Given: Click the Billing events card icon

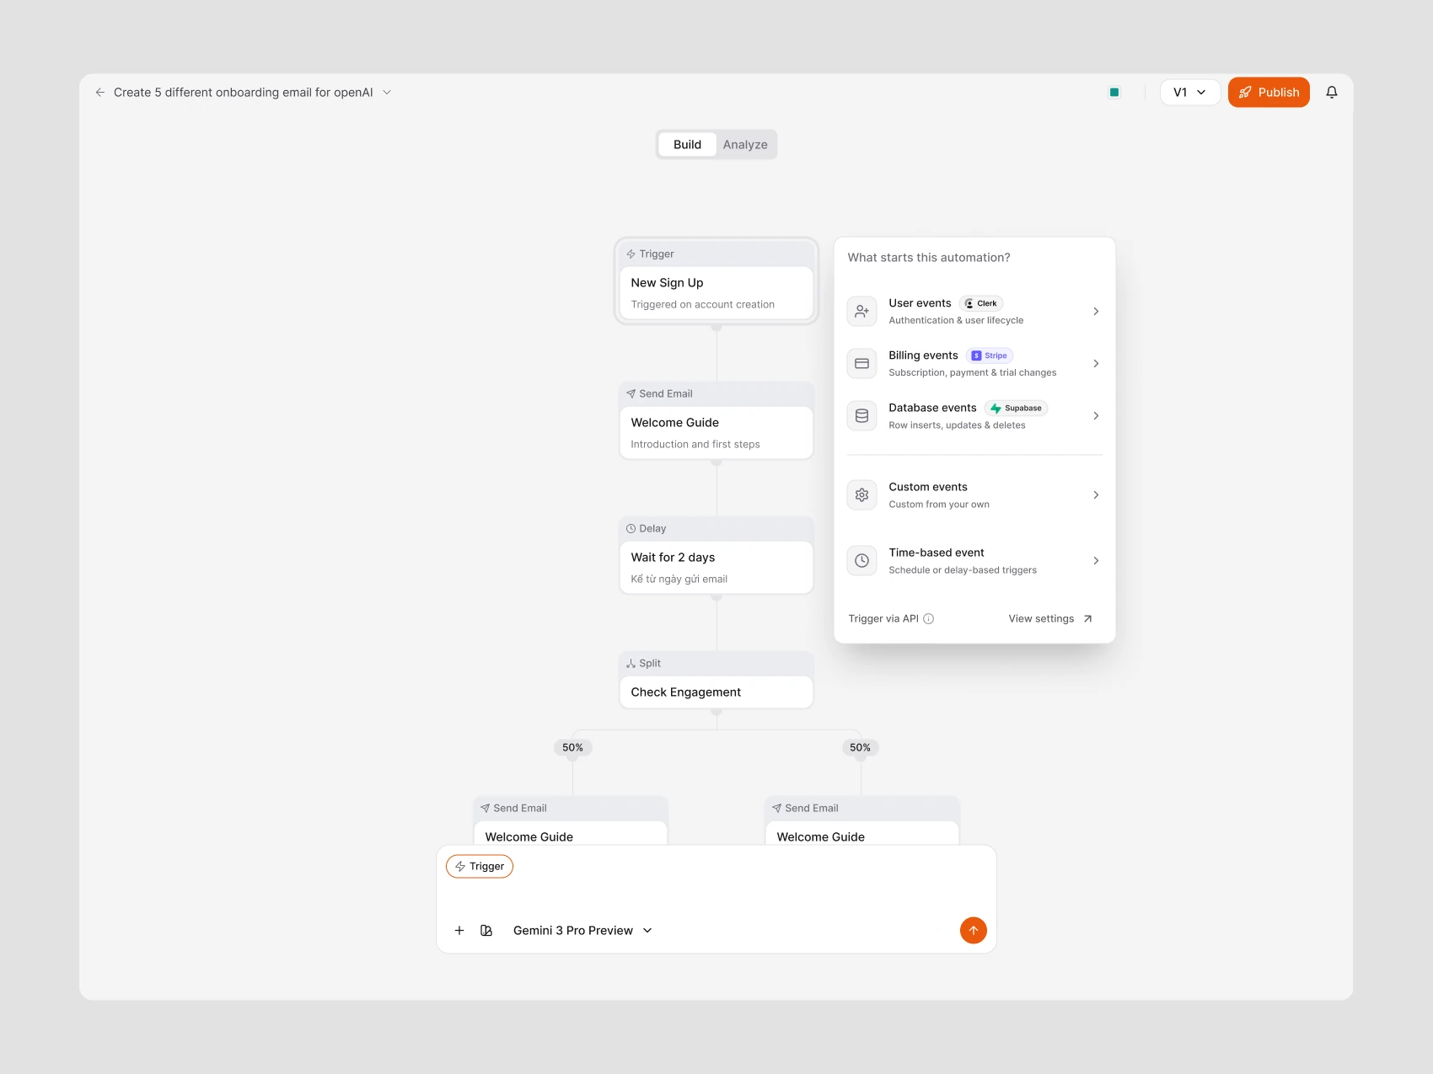Looking at the screenshot, I should pyautogui.click(x=861, y=364).
